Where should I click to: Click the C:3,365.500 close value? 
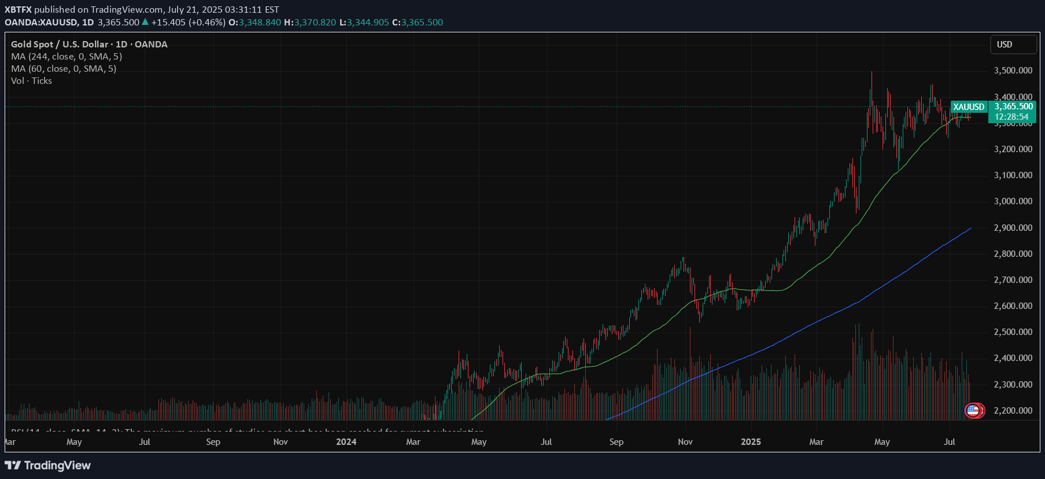pos(418,23)
